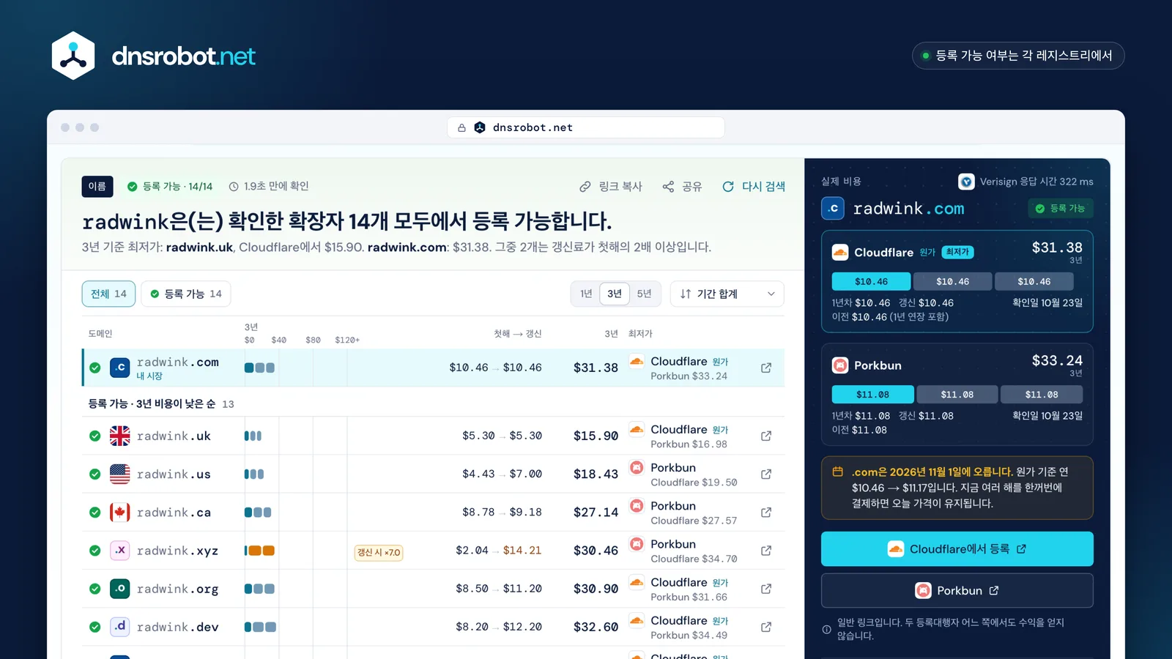Select the 5년 period option
The image size is (1172, 659).
[644, 294]
